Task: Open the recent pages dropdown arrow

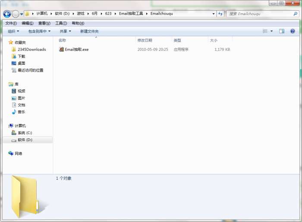Action: (x=22, y=14)
